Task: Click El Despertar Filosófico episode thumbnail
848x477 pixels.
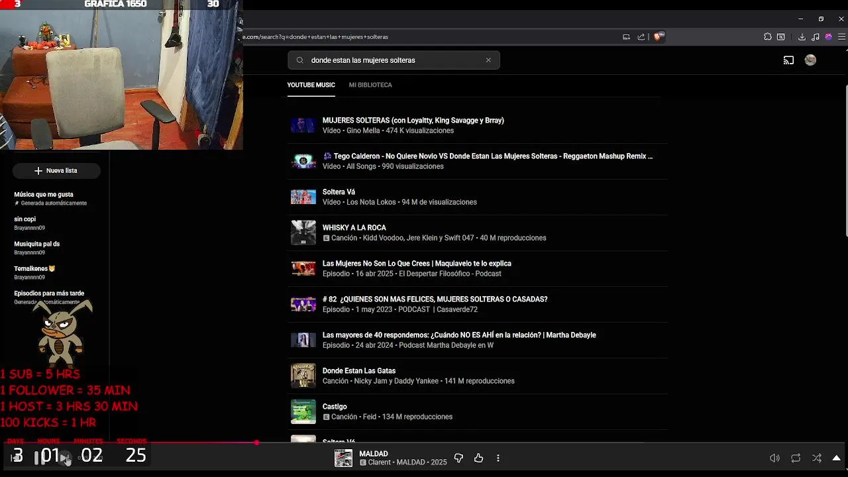Action: pos(303,268)
